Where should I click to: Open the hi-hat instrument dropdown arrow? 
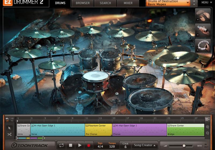tap(52, 71)
